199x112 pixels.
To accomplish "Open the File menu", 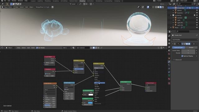I will click(x=5, y=1).
